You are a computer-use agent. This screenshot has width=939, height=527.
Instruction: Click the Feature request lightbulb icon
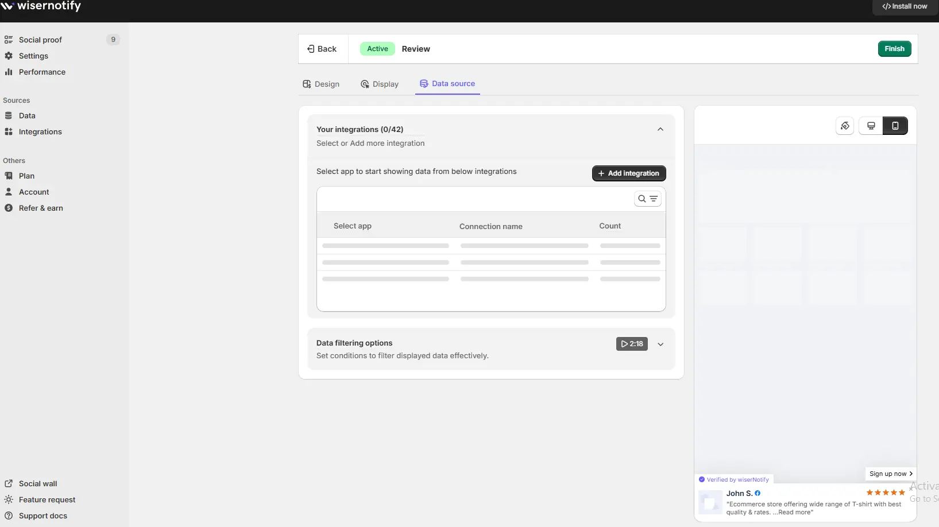9,499
